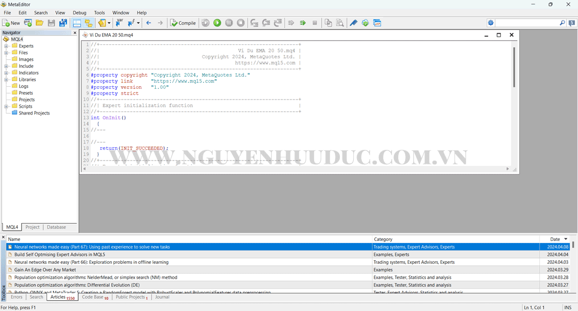Image resolution: width=578 pixels, height=311 pixels.
Task: Switch to the Project tab in Navigator
Action: (x=33, y=227)
